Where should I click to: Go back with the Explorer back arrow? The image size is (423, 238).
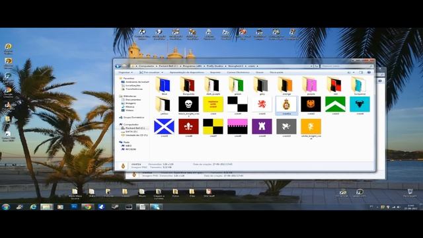pos(118,66)
